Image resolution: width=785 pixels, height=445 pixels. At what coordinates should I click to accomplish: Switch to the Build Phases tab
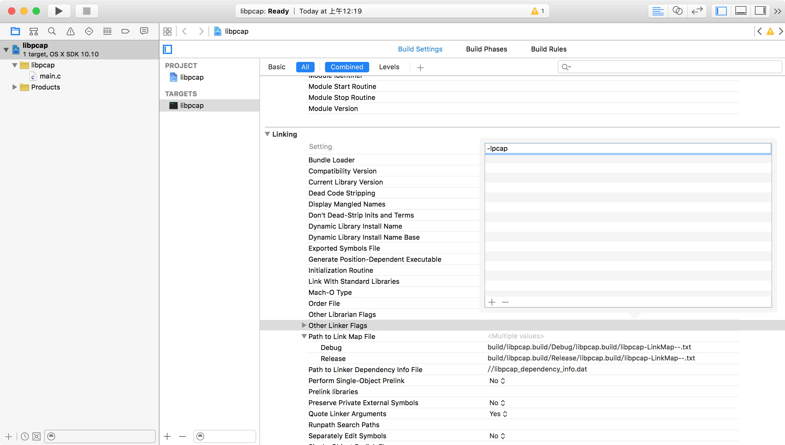click(486, 49)
